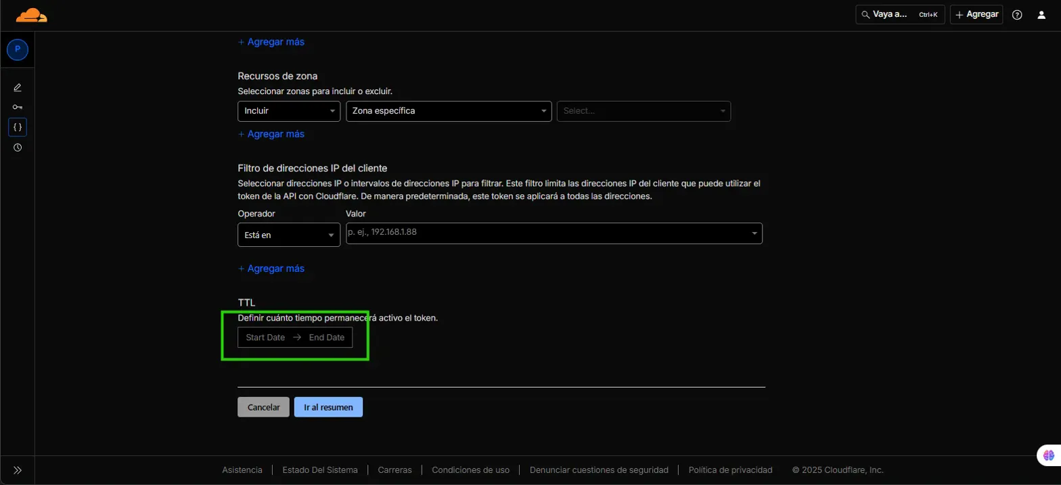Viewport: 1061px width, 485px height.
Task: Click Agregar más under IP filter
Action: coord(271,269)
